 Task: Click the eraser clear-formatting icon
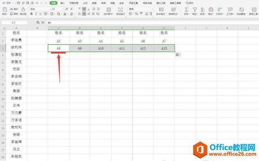72,14
